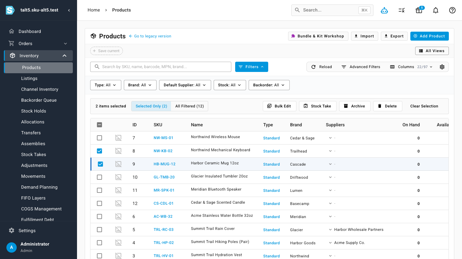462x259 pixels.
Task: Open the Stock: All filter dropdown
Action: tap(230, 85)
